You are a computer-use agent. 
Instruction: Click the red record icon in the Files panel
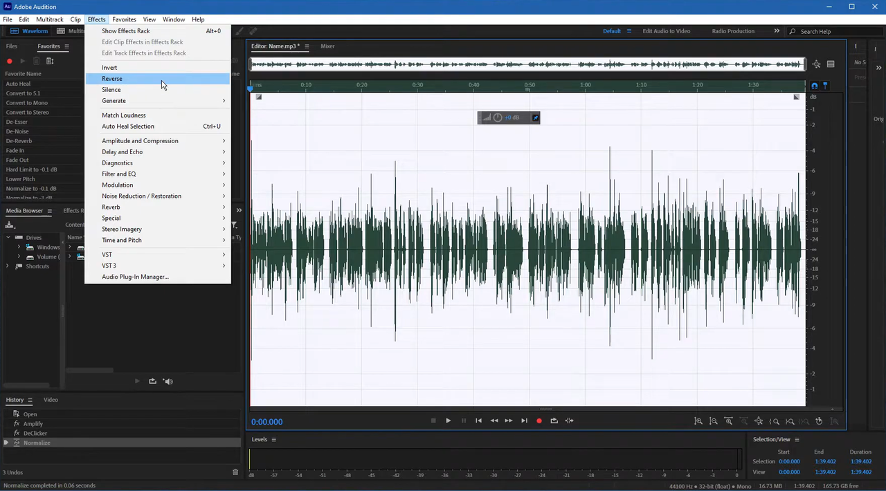point(10,61)
